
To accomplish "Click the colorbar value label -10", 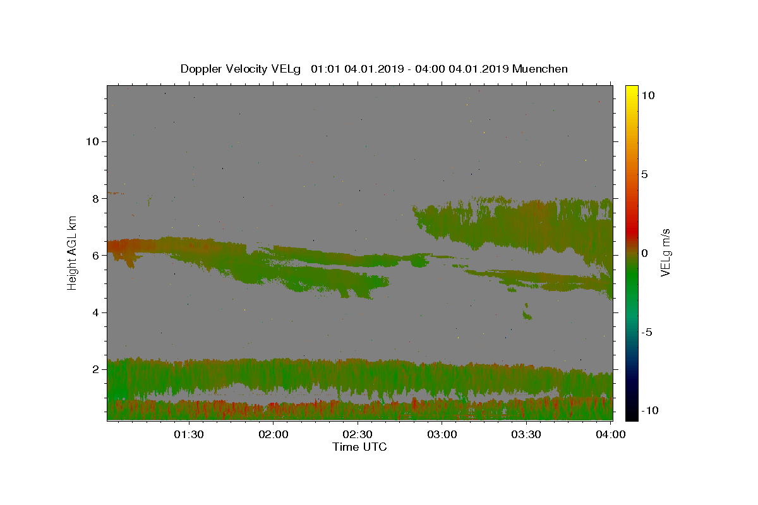I will point(649,410).
